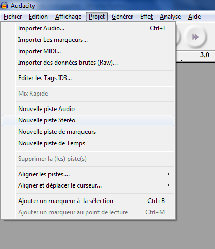
Task: Open the Aide menu
Action: click(194, 17)
